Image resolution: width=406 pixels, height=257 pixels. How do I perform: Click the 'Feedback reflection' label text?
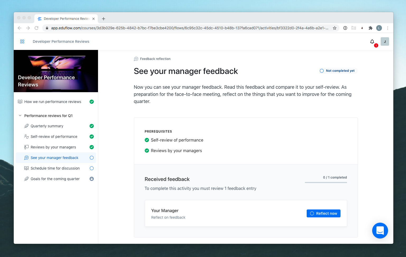coord(155,59)
